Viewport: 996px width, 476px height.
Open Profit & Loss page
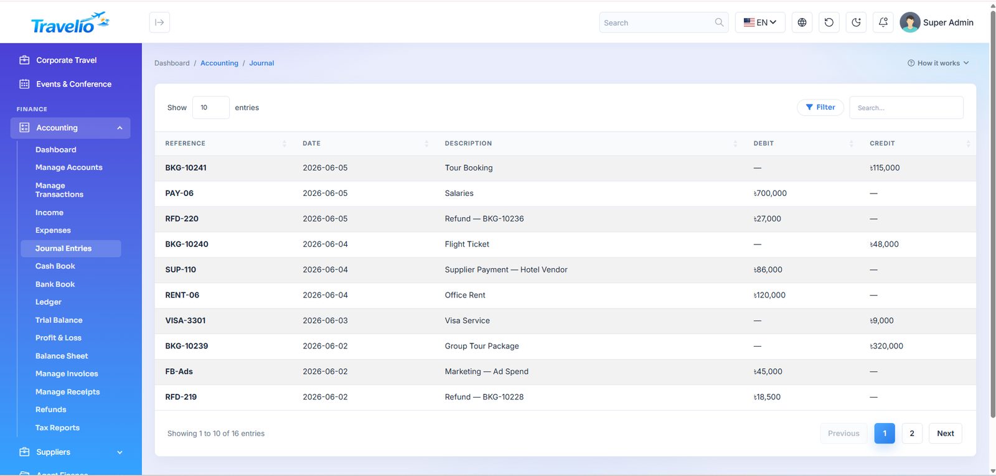click(x=59, y=338)
